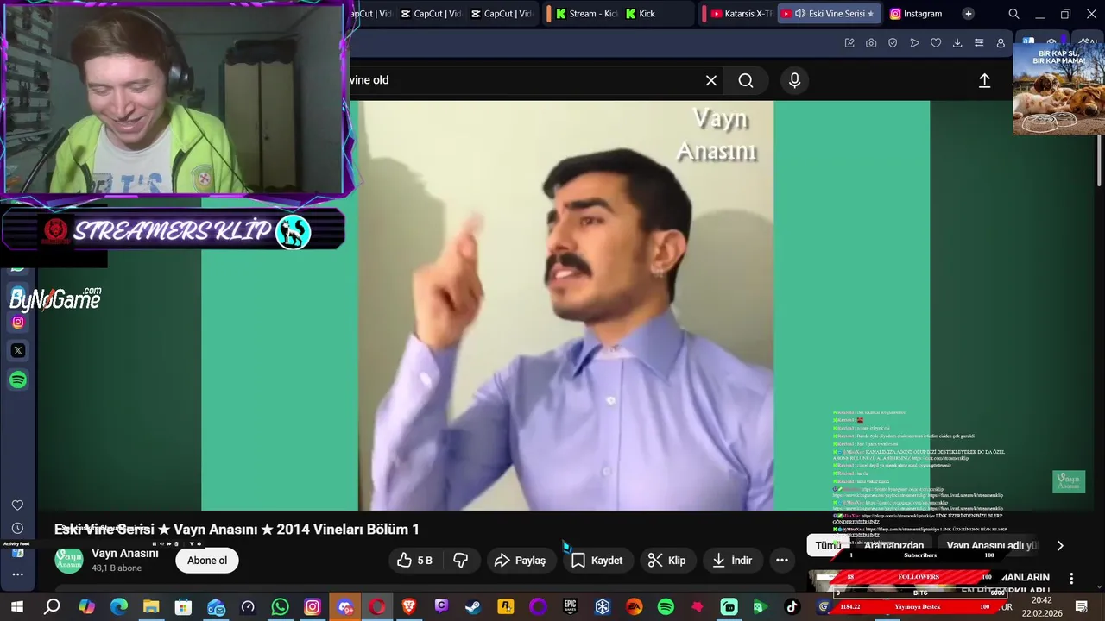Open Steam from the taskbar
Image resolution: width=1105 pixels, height=621 pixels.
pyautogui.click(x=473, y=607)
